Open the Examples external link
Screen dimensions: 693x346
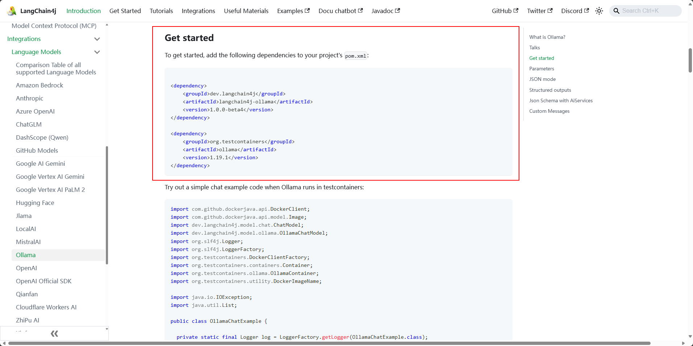[x=293, y=11]
